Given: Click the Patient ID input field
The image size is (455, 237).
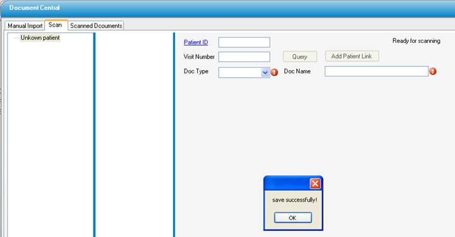Looking at the screenshot, I should (x=244, y=42).
